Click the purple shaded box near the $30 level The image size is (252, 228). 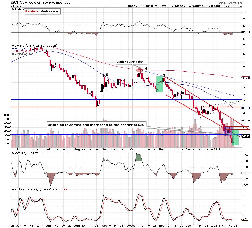pos(228,131)
